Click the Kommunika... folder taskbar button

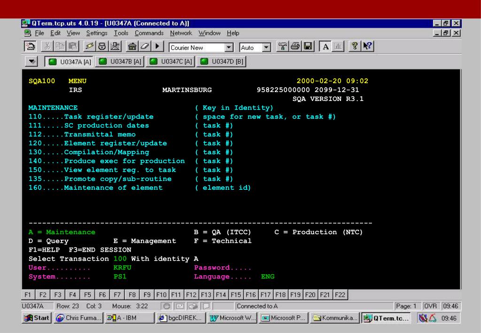[x=335, y=318]
